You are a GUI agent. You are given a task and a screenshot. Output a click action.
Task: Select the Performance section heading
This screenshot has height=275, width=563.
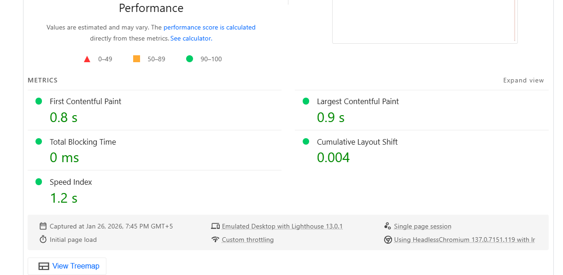pyautogui.click(x=151, y=8)
